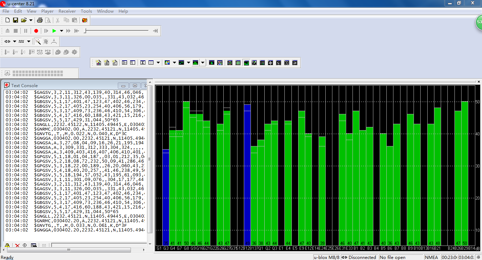The image size is (482, 260).
Task: Toggle the lock autoscroll icon in console
Action: [x=7, y=246]
